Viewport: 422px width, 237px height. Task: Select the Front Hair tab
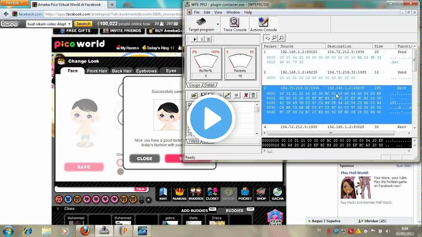coord(97,71)
